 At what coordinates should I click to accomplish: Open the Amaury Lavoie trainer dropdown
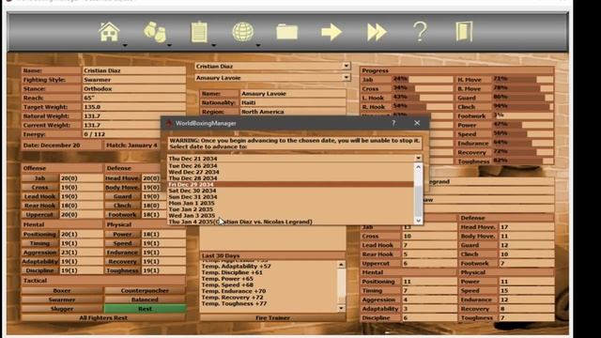click(x=347, y=77)
